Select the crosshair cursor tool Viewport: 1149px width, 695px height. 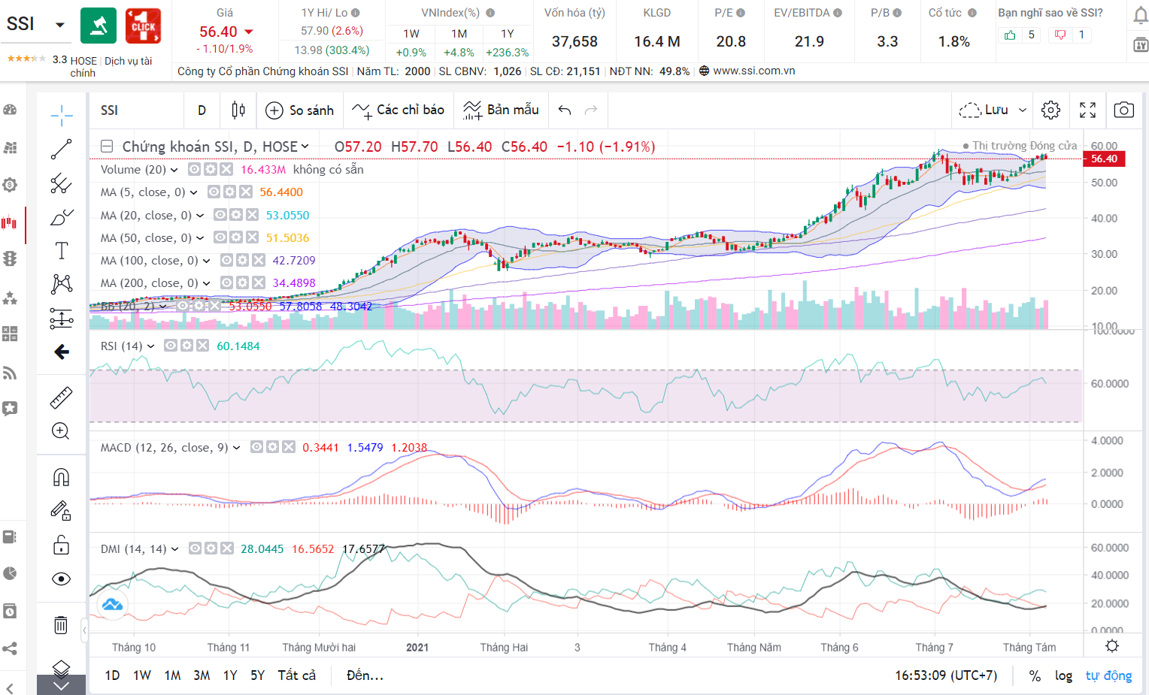(62, 113)
